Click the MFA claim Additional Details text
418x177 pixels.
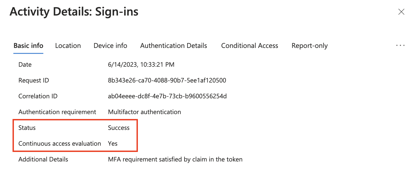pos(175,159)
